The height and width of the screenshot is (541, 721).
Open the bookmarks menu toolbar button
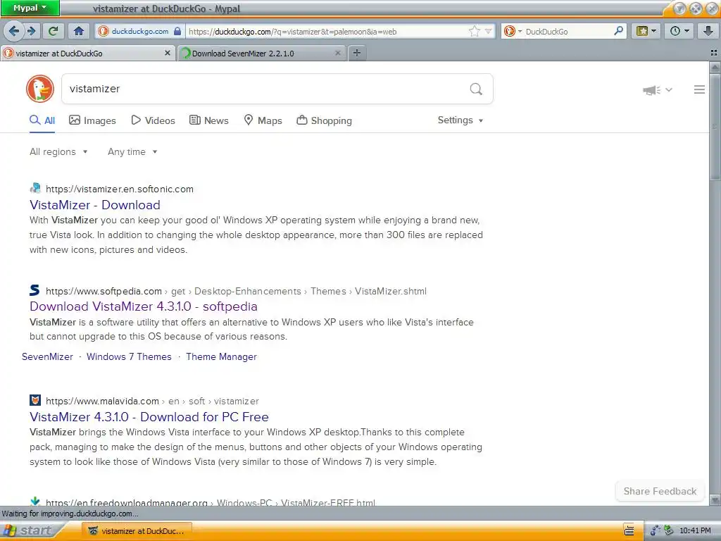tap(646, 31)
